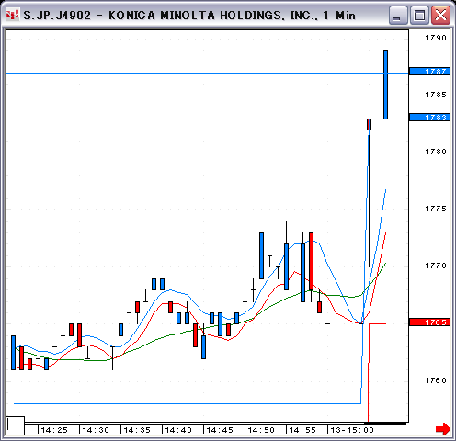Click the red arrow at bottom right

443,428
